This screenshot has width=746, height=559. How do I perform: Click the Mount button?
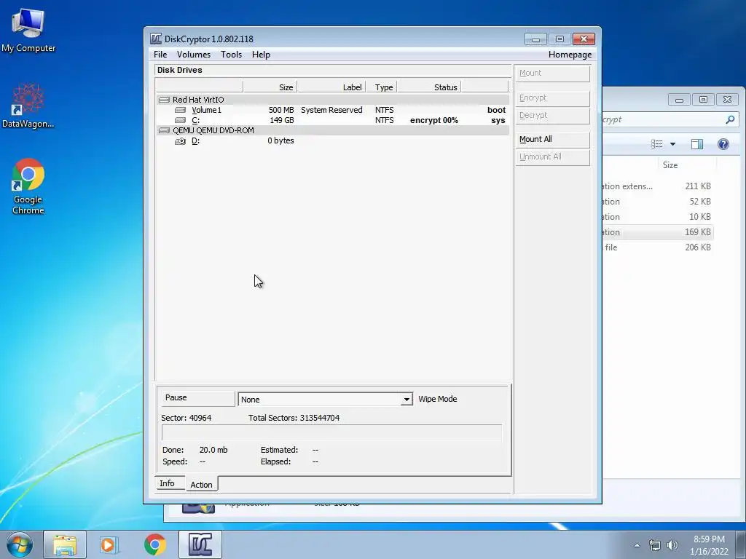point(552,74)
